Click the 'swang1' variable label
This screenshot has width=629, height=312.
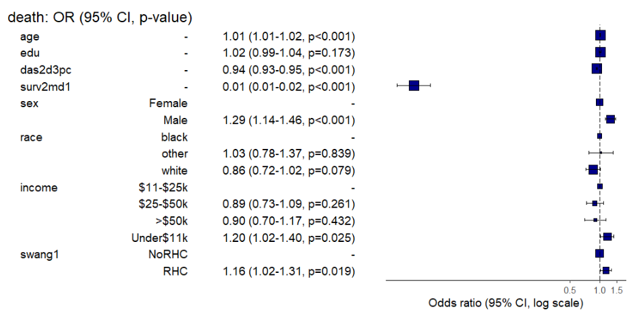click(x=38, y=255)
